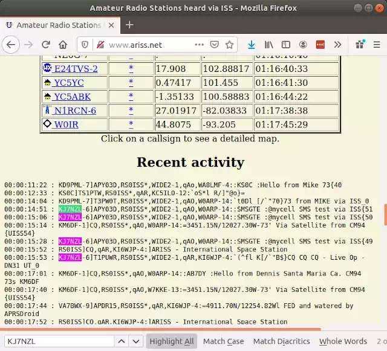Open page actions three-dot menu
This screenshot has width=387, height=351.
[200, 45]
